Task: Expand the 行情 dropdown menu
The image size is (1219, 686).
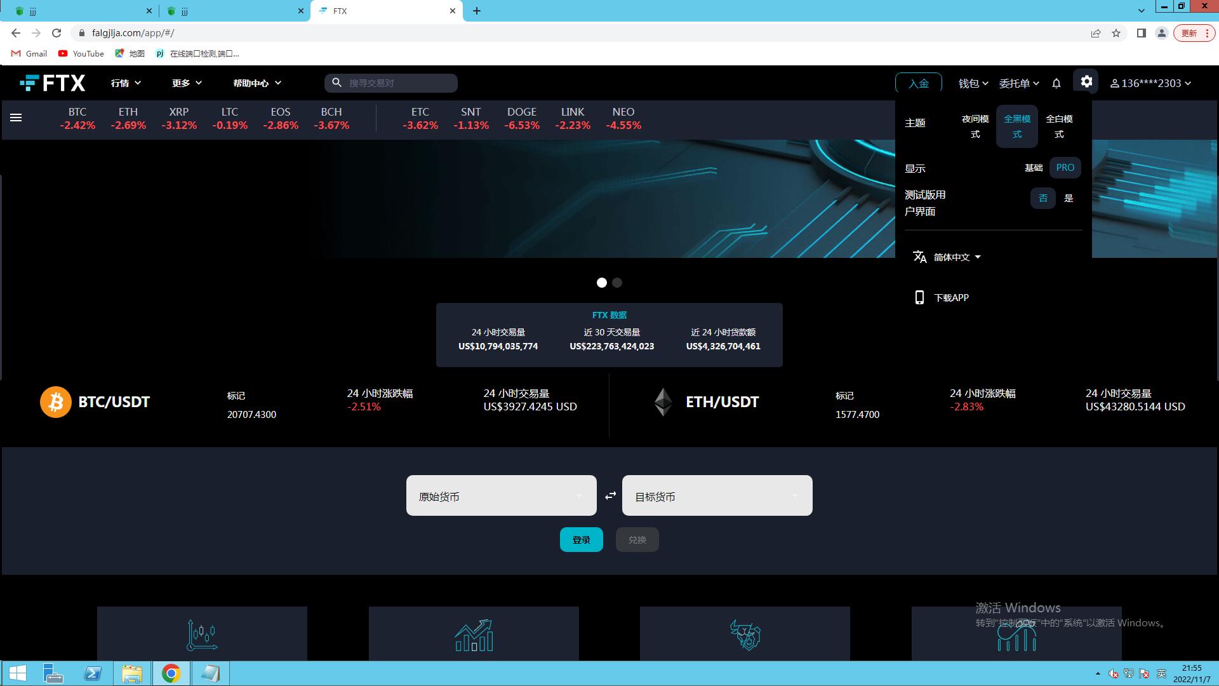Action: (126, 83)
